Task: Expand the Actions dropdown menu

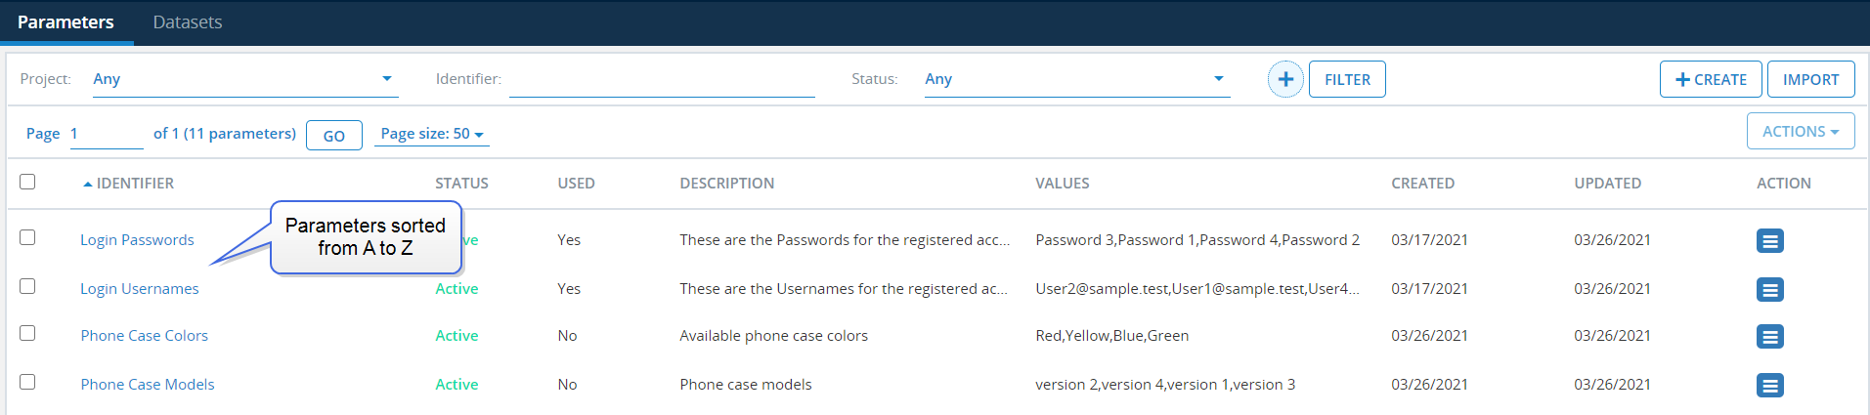Action: [x=1800, y=132]
